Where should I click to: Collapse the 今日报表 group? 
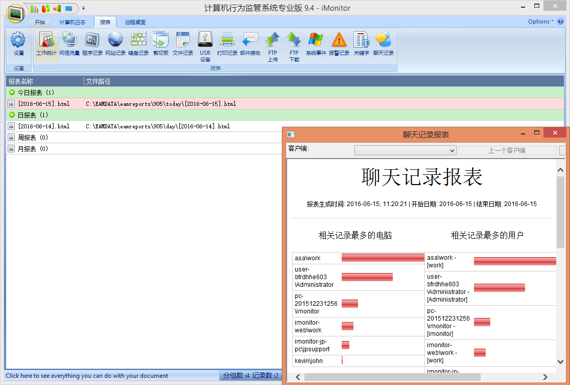tap(12, 93)
